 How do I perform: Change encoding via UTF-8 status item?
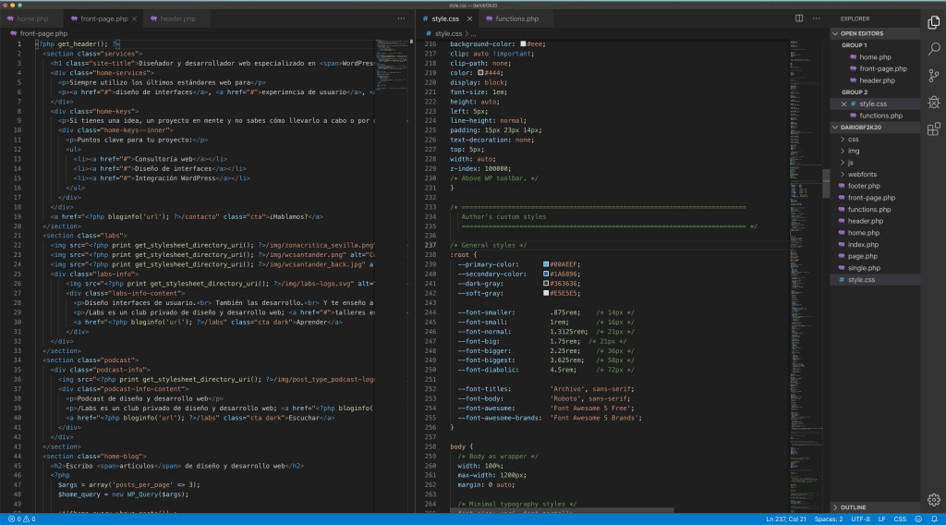860,519
